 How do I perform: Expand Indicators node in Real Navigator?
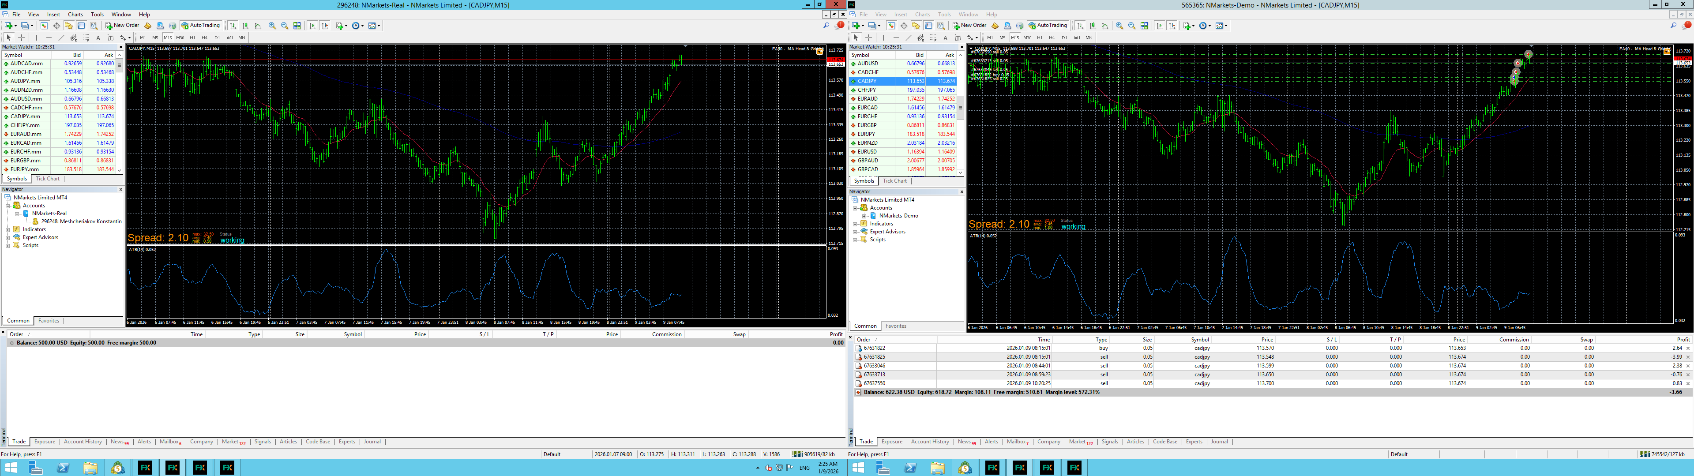pyautogui.click(x=8, y=229)
